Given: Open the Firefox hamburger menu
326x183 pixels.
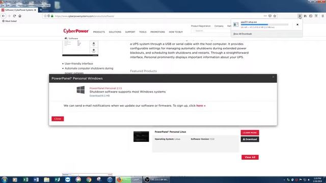Looking at the screenshot, I should (322, 16).
